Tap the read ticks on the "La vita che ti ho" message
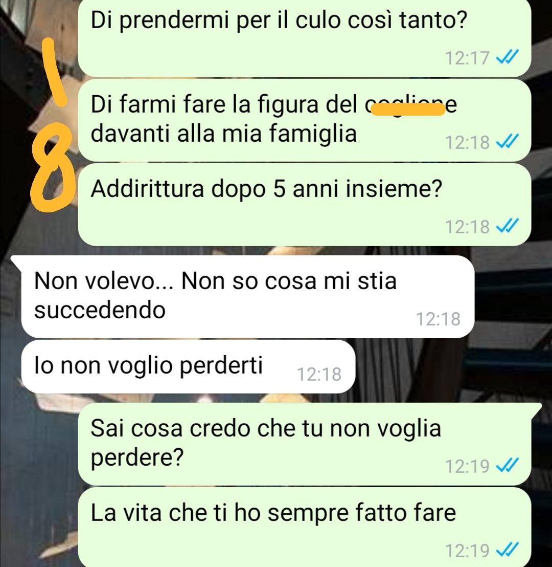This screenshot has width=552, height=567. [507, 550]
